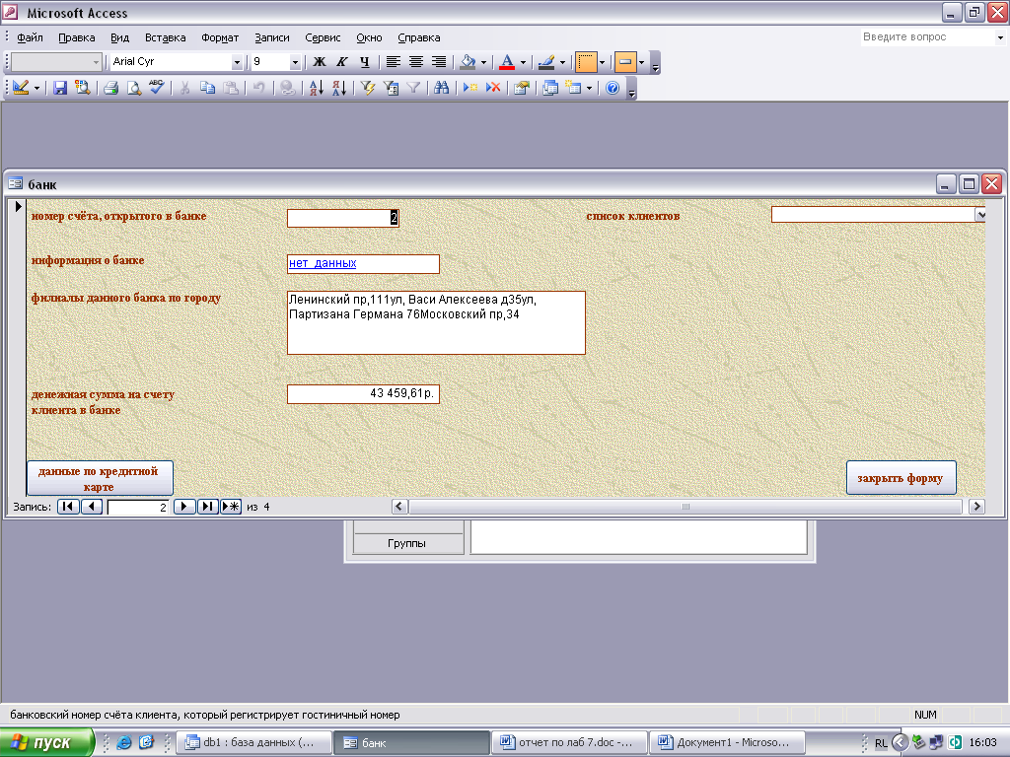Toggle italic formatting (К)
The image size is (1010, 757).
pyautogui.click(x=342, y=62)
